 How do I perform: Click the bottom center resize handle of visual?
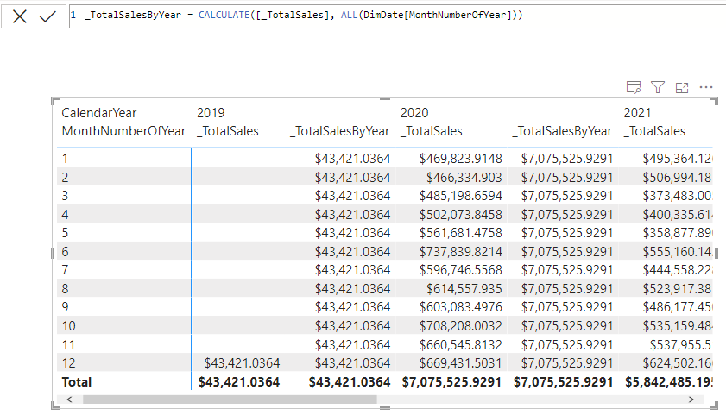(385, 408)
